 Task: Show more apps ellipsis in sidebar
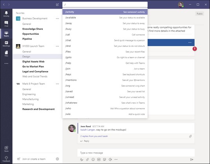tap(6, 63)
